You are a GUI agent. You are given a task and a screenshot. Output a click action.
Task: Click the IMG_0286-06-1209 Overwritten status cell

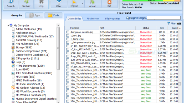click(146, 63)
